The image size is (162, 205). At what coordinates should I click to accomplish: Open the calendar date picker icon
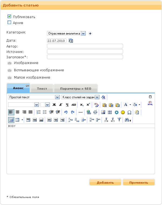(71, 41)
